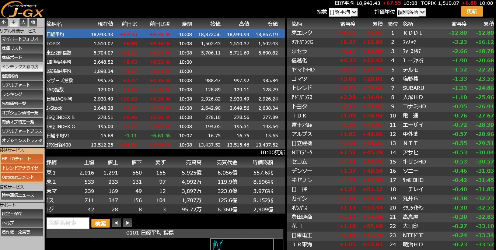The image size is (496, 250).
Task: Open リアルチャートプラス in the sidebar
Action: [x=22, y=131]
